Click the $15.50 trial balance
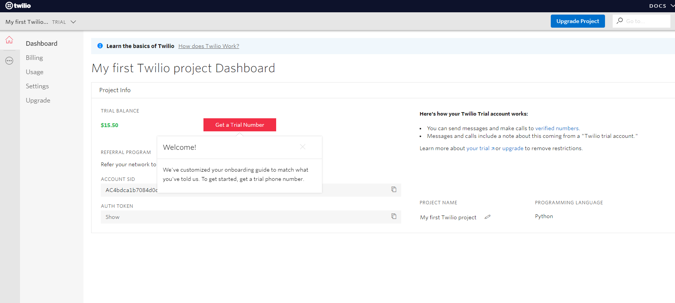Viewport: 675px width, 303px height. (x=110, y=125)
